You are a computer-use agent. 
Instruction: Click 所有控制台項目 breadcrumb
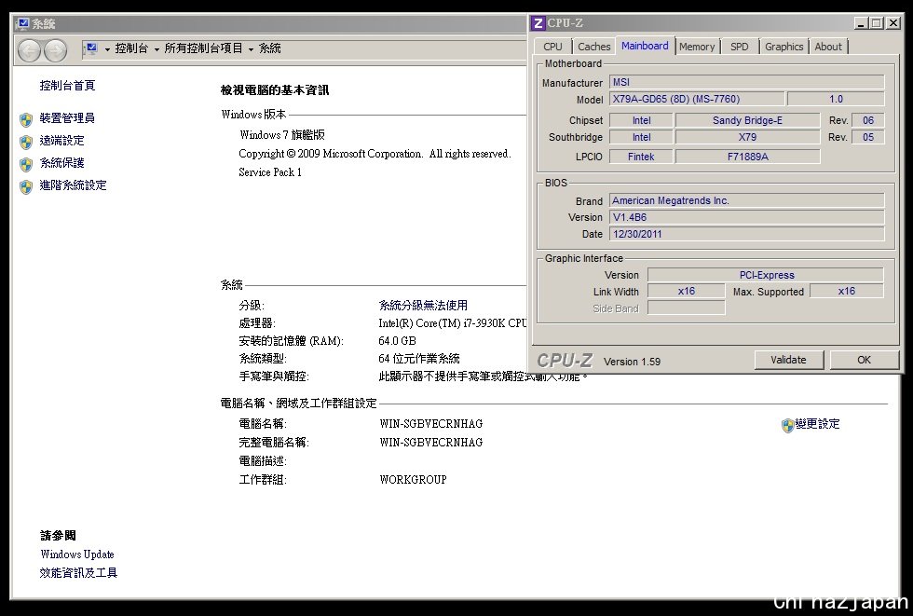click(x=203, y=48)
